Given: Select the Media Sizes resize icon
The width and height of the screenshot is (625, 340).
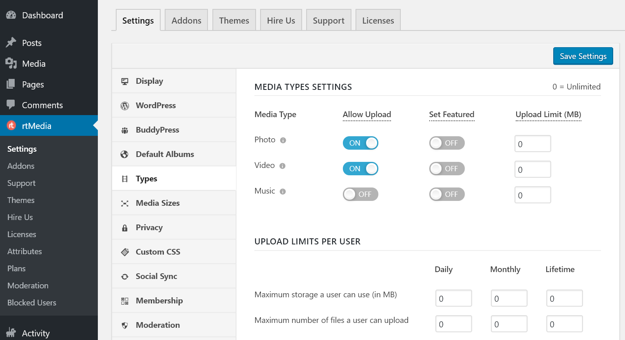Looking at the screenshot, I should coord(124,203).
